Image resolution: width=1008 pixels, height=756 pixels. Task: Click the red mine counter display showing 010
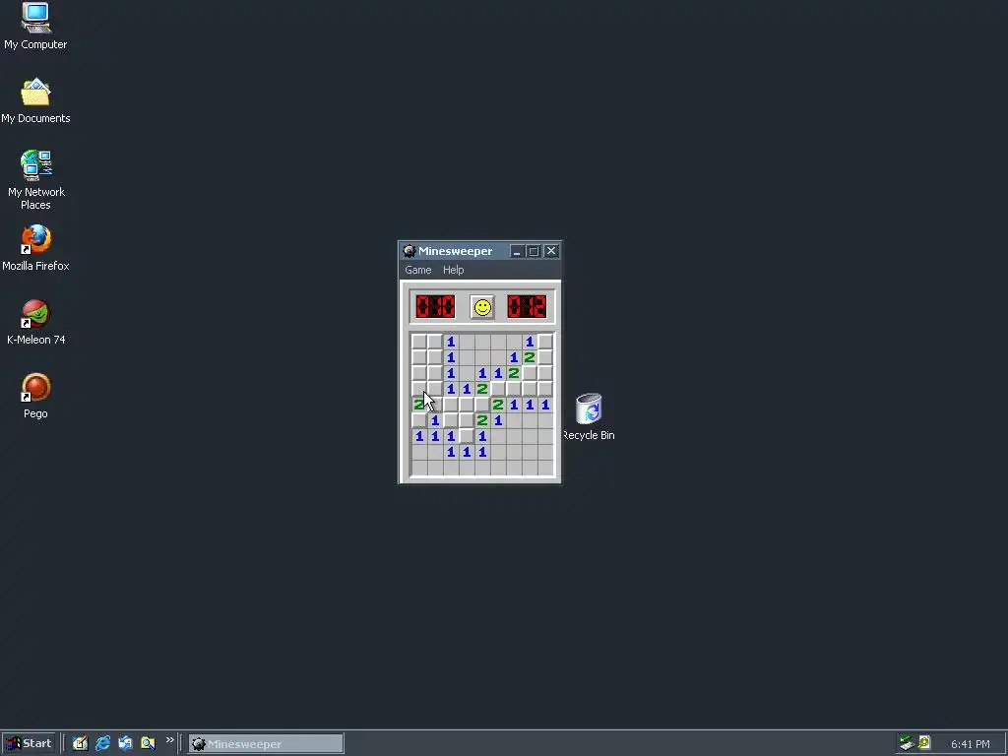tap(435, 307)
